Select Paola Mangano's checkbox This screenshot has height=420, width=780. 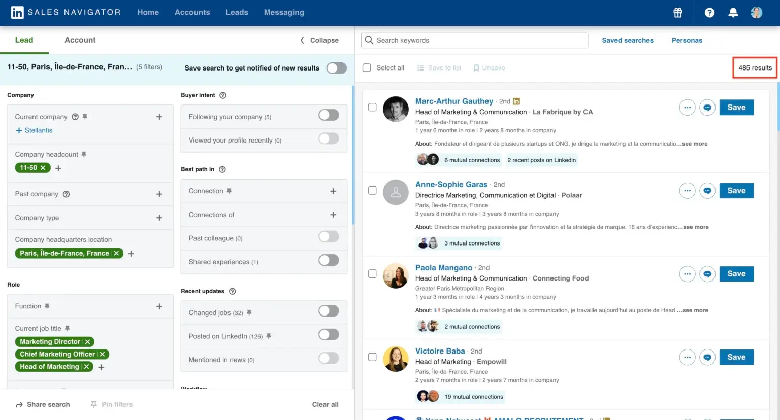pos(372,274)
